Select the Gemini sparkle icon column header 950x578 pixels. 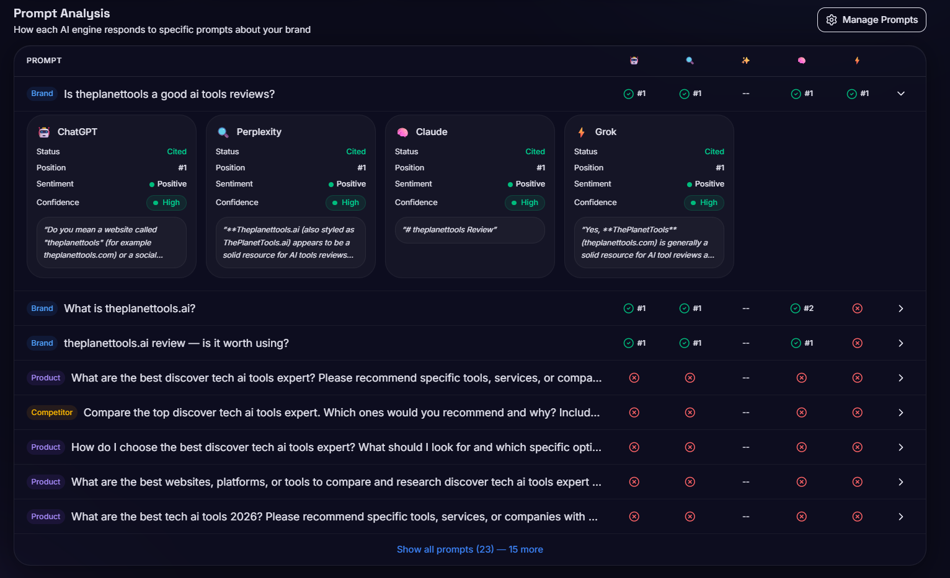pos(745,60)
